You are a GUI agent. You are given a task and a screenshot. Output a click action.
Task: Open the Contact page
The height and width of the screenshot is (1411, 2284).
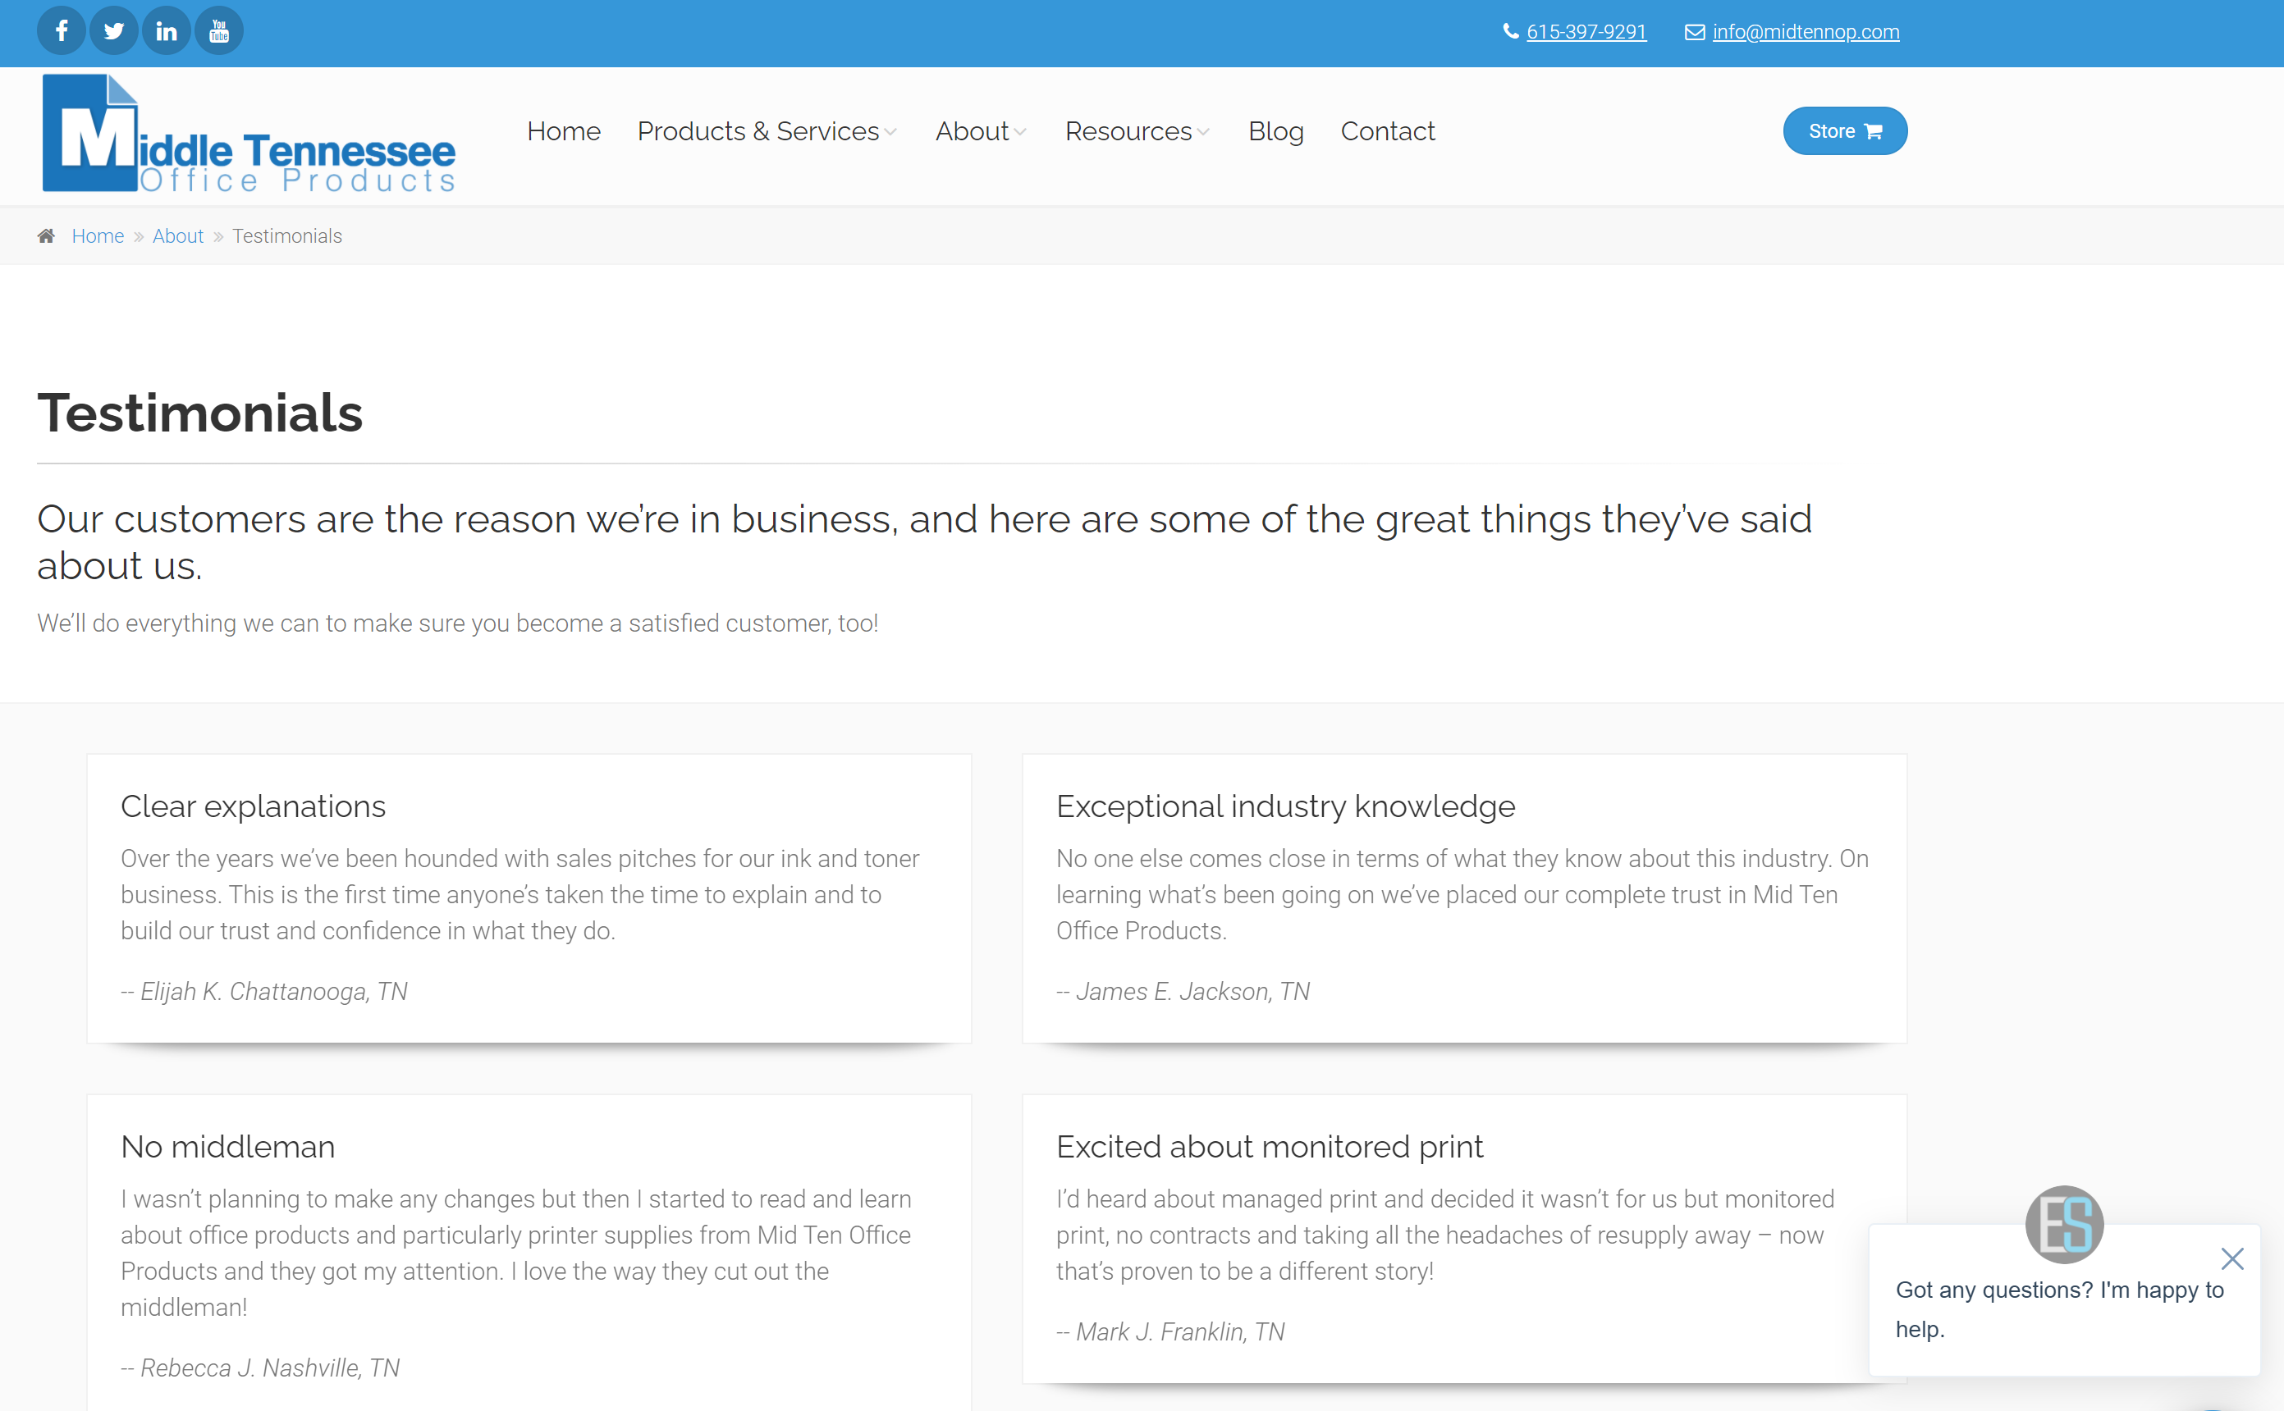point(1387,131)
